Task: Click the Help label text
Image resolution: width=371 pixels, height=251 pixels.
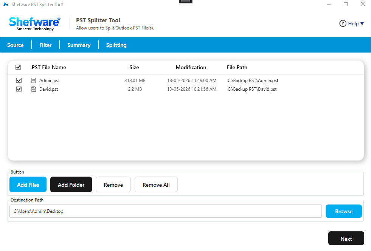Action: coord(353,24)
